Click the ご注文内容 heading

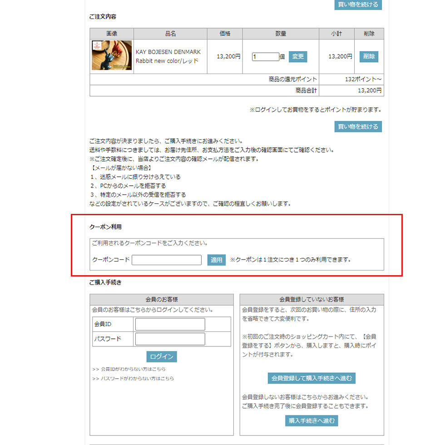pos(103,17)
